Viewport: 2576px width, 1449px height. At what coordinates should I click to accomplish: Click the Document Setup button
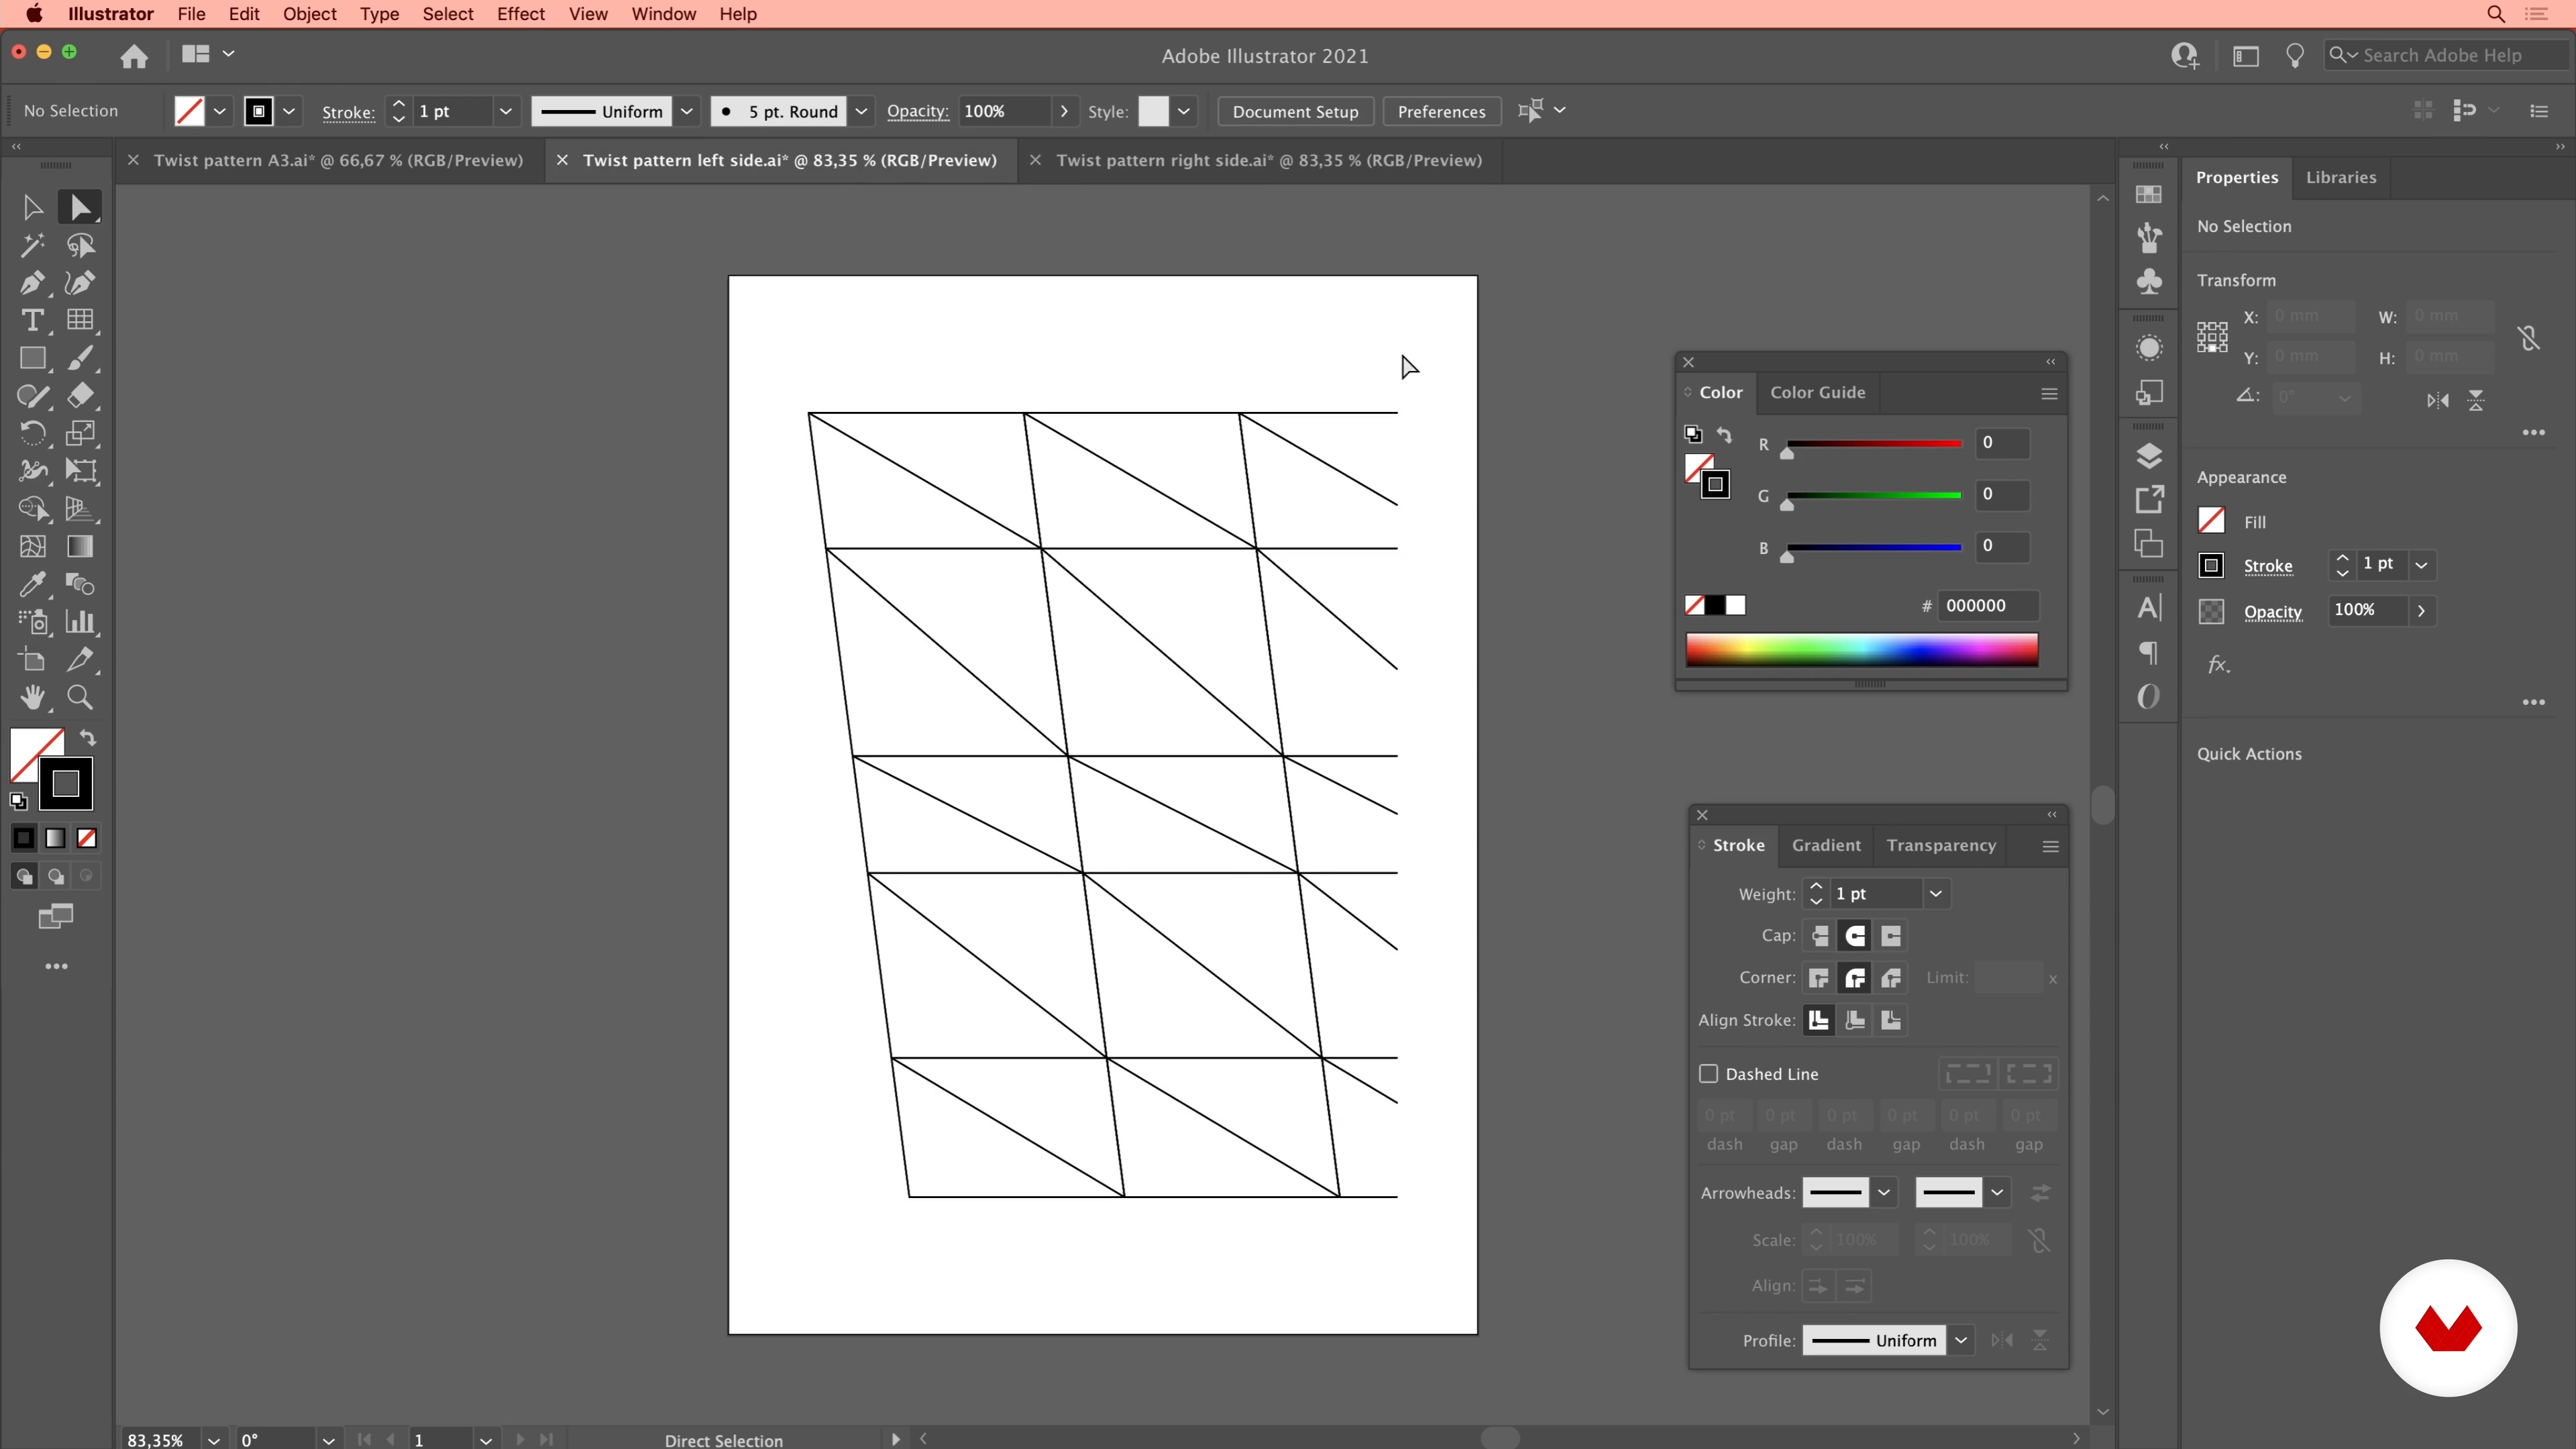point(1295,111)
